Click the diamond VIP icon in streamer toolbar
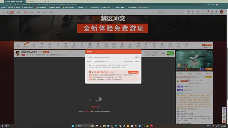228x128 pixels. 146,45
